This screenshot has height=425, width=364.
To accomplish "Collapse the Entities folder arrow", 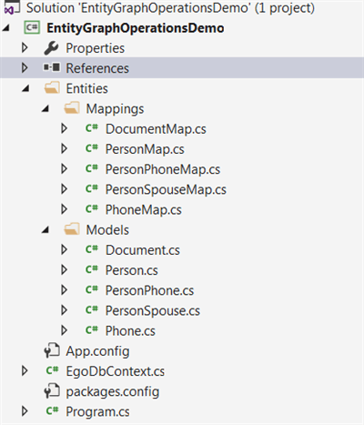I will click(25, 88).
